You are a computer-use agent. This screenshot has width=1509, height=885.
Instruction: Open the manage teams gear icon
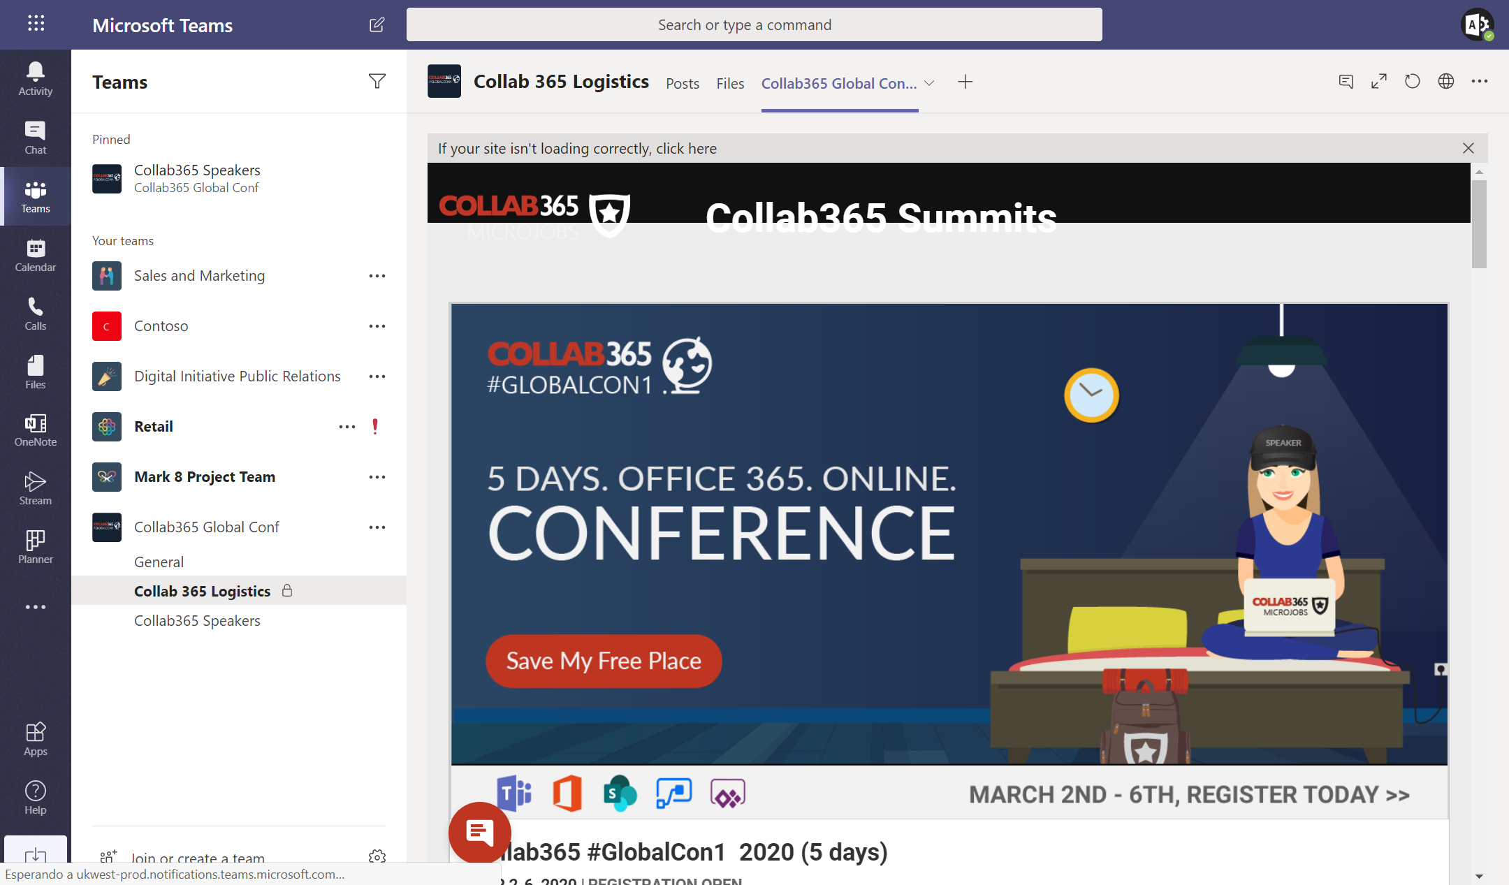pos(377,856)
